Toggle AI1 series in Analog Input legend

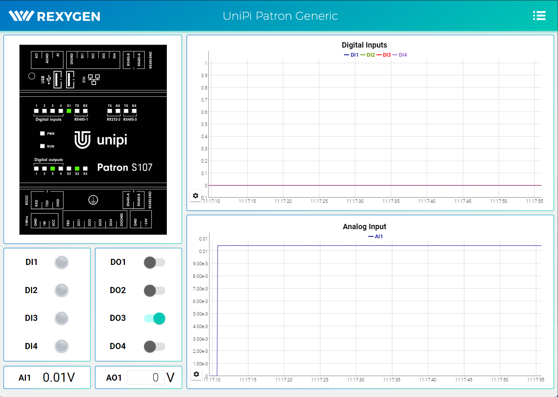(376, 236)
